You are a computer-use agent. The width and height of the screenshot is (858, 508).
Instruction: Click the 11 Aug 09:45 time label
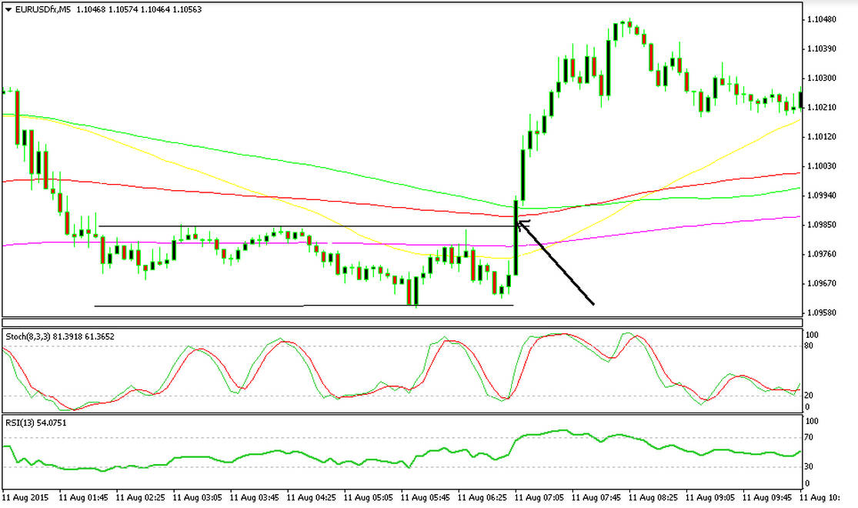766,497
